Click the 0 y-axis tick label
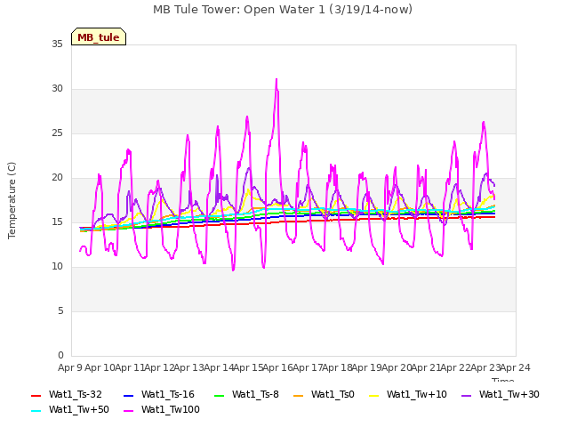Screen dimensions: 569x427 (60, 355)
